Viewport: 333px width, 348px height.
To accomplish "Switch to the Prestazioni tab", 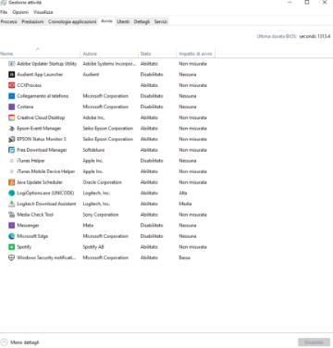I will tap(32, 21).
